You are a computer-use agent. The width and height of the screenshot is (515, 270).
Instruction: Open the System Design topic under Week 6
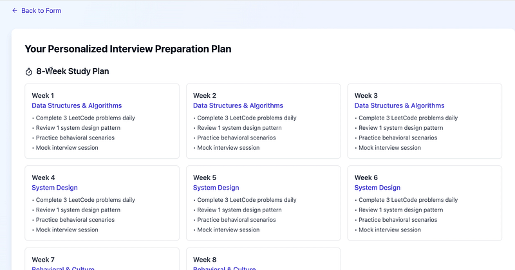377,188
